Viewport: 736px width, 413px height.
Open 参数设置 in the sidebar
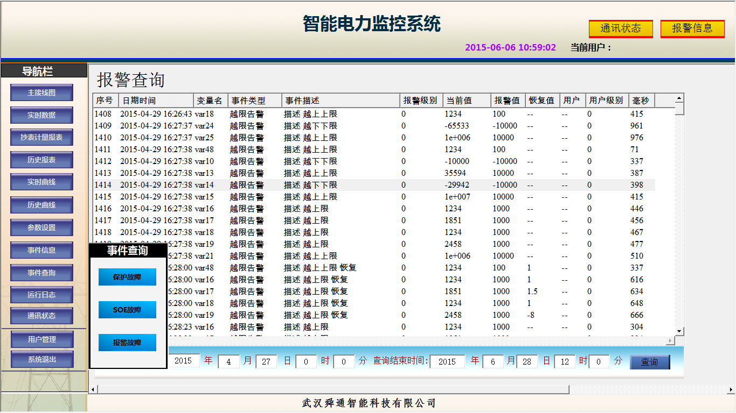click(41, 227)
